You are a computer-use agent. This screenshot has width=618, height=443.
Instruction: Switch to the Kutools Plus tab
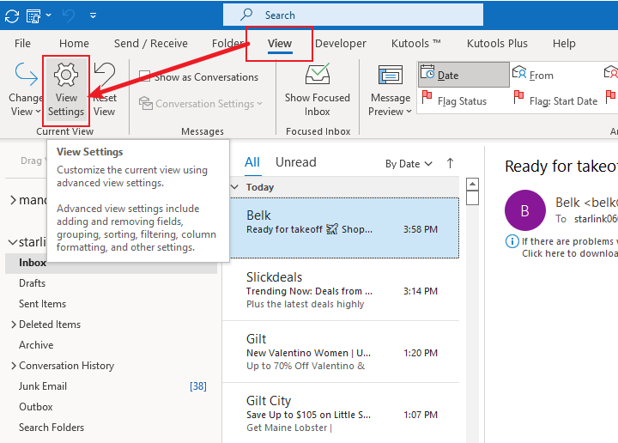click(x=497, y=44)
